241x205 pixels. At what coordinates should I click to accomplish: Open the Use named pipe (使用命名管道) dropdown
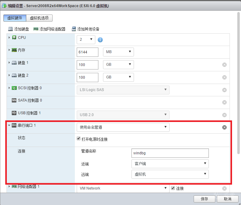[123, 127]
